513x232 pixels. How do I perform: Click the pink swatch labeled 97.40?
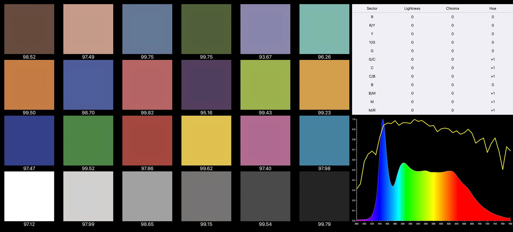click(265, 141)
